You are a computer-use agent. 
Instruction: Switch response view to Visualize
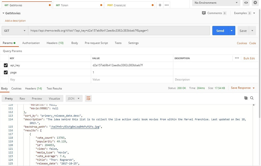[x=54, y=99]
